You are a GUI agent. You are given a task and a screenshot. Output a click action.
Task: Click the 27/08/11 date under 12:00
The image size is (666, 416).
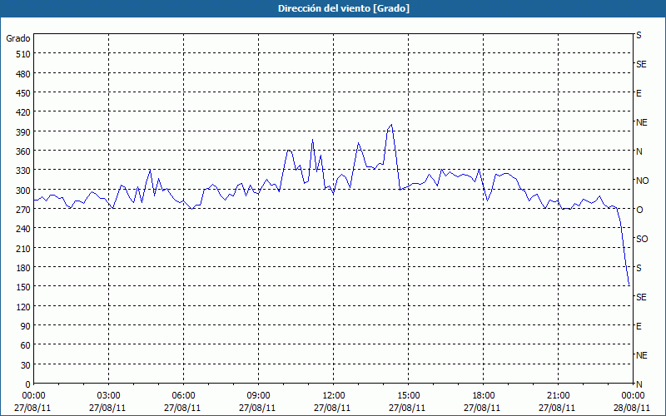[x=332, y=408]
